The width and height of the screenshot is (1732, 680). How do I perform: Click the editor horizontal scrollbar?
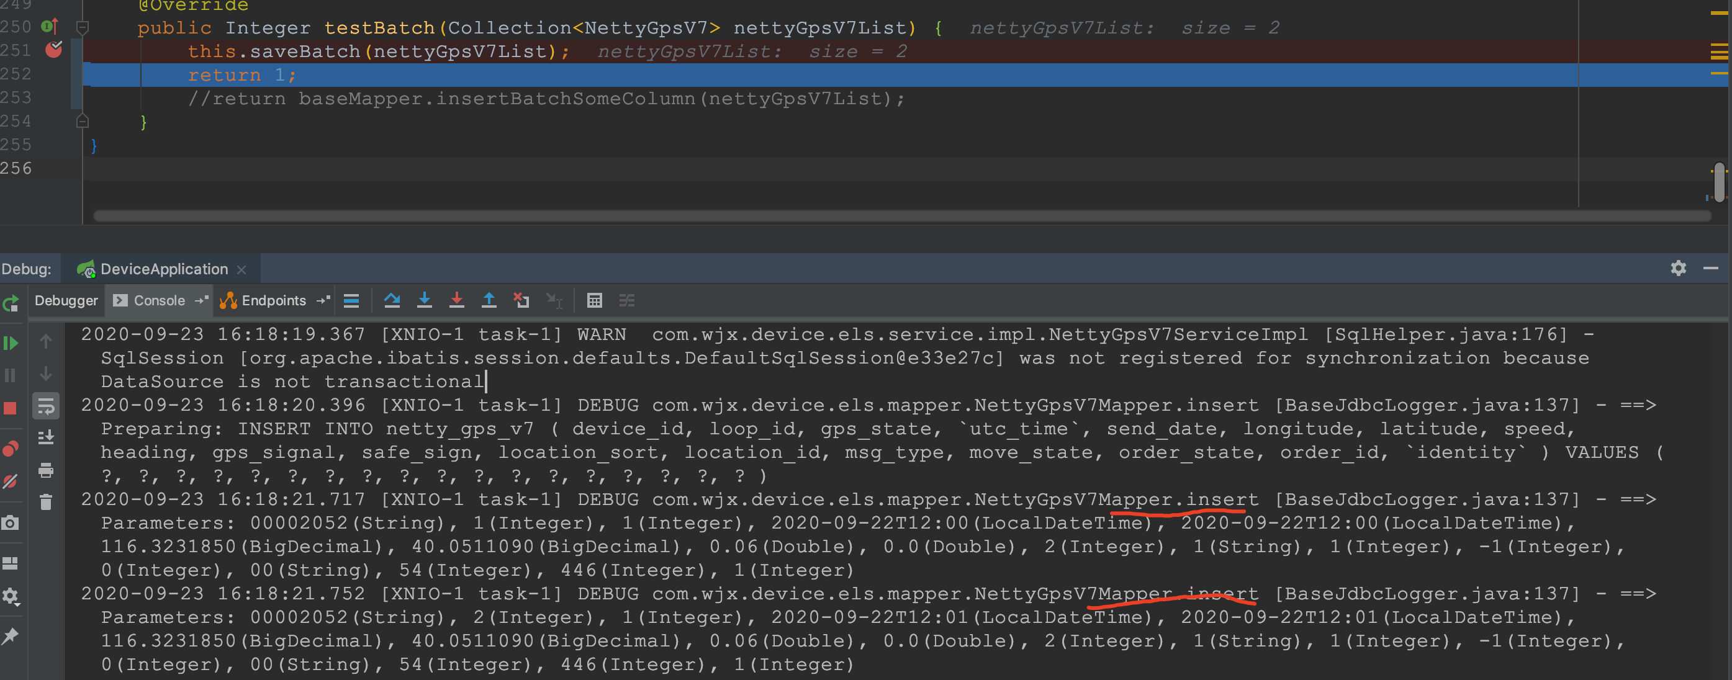[x=901, y=216]
